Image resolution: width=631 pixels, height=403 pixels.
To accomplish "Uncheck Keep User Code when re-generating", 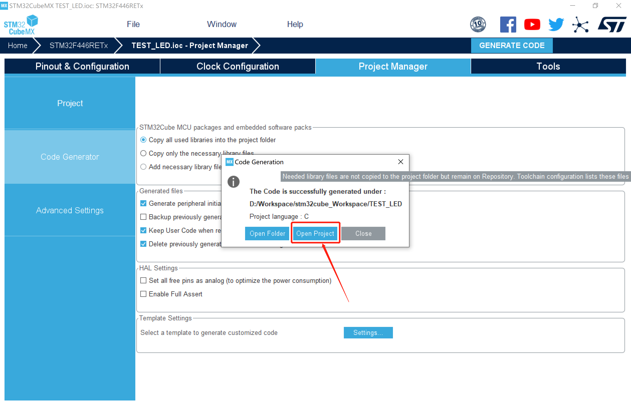I will click(x=143, y=231).
